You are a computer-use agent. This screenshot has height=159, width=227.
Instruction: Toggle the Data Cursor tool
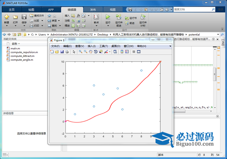point(101,52)
